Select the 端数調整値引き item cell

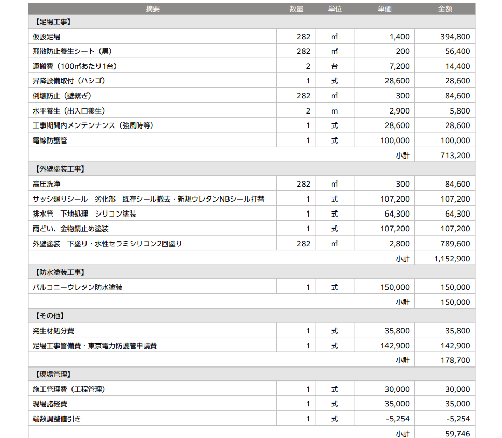click(x=57, y=419)
